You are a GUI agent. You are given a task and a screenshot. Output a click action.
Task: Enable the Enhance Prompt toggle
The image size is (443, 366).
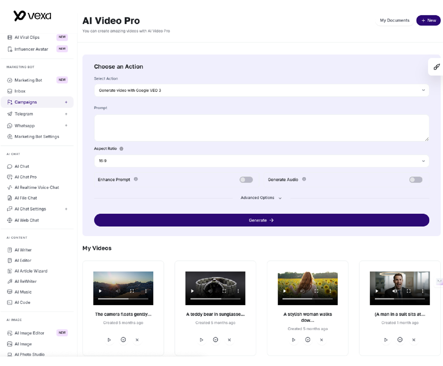pos(246,180)
